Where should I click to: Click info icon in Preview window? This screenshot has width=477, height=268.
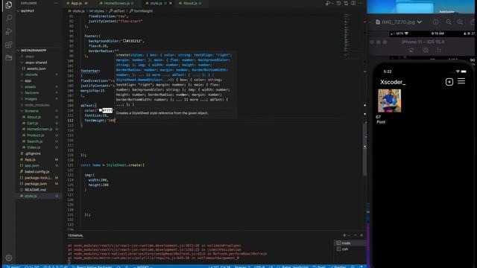point(435,22)
